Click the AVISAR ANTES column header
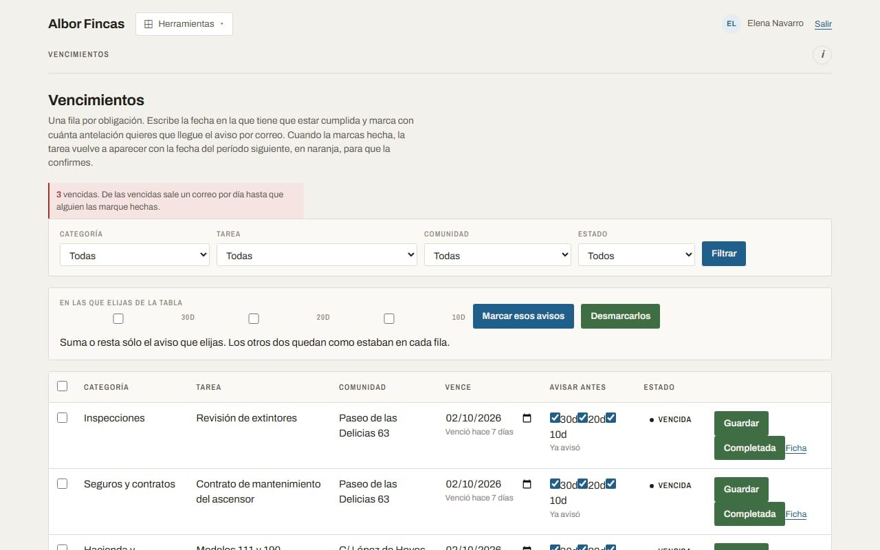Image resolution: width=880 pixels, height=550 pixels. pyautogui.click(x=577, y=387)
